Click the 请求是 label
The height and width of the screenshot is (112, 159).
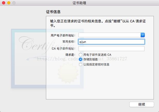[x=70, y=55]
